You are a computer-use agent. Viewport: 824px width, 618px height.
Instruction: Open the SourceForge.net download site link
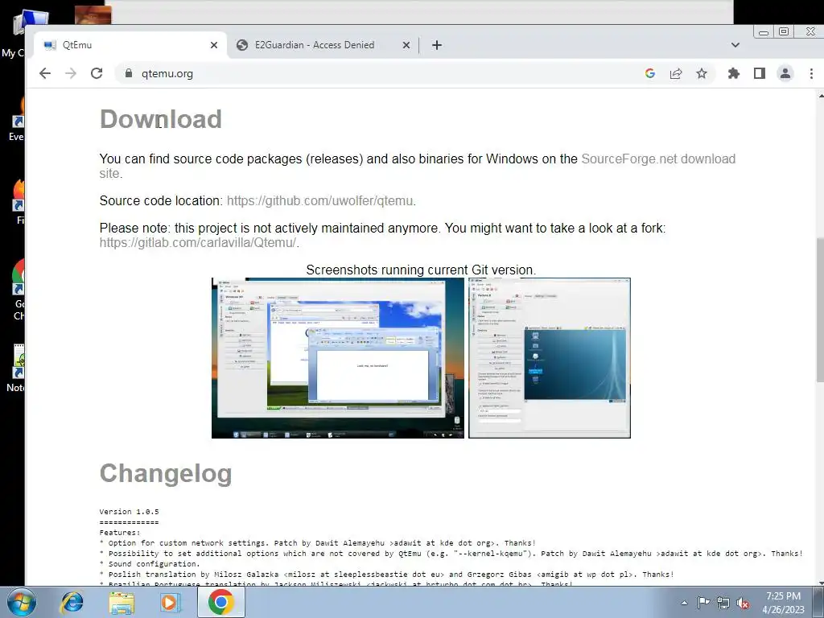click(658, 159)
